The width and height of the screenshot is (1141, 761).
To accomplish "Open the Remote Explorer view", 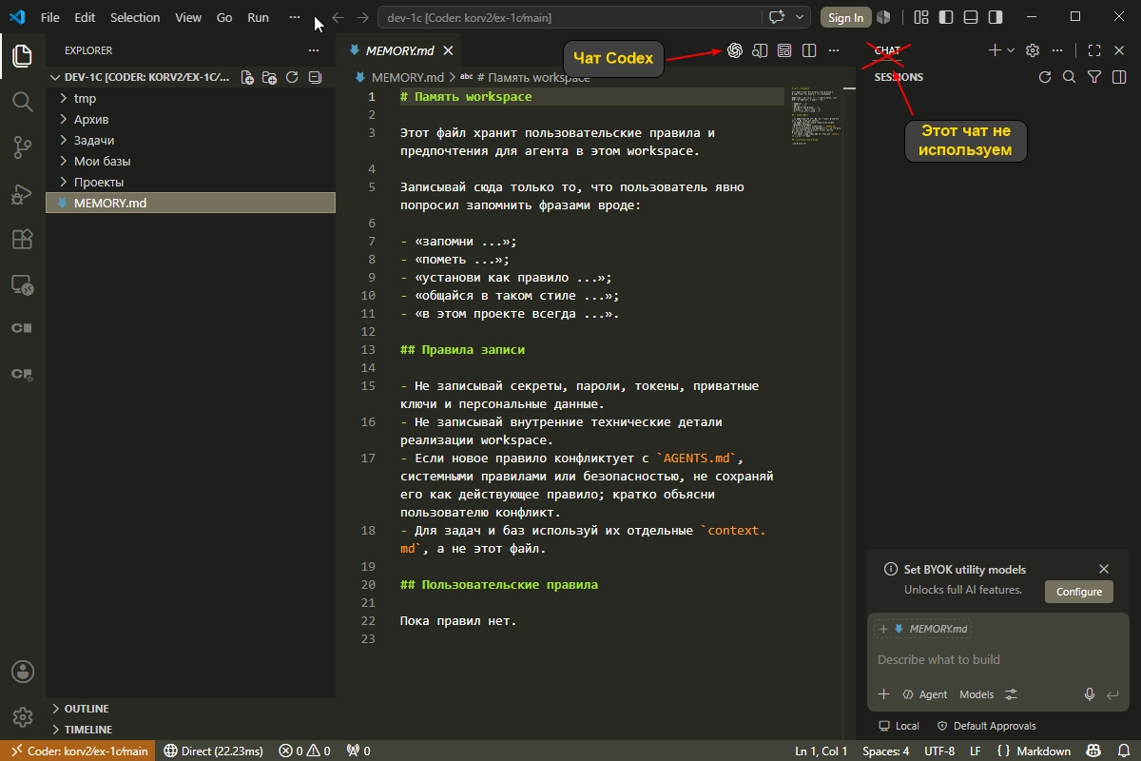I will coord(23,284).
